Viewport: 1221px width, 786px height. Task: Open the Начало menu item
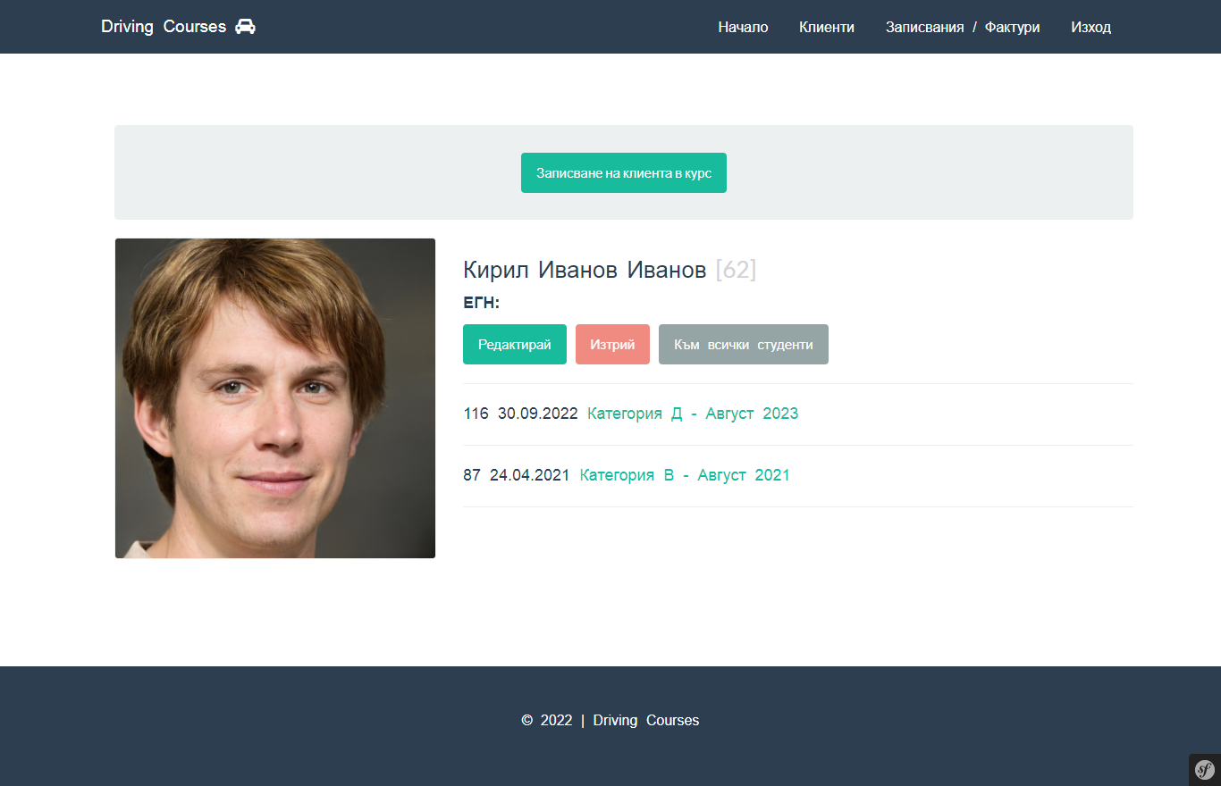[743, 27]
